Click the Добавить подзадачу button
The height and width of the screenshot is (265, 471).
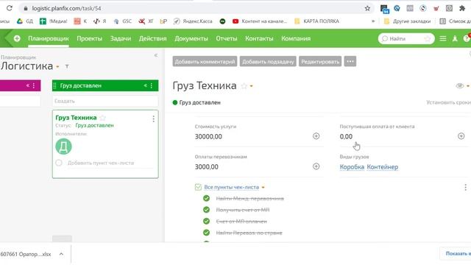(x=268, y=62)
